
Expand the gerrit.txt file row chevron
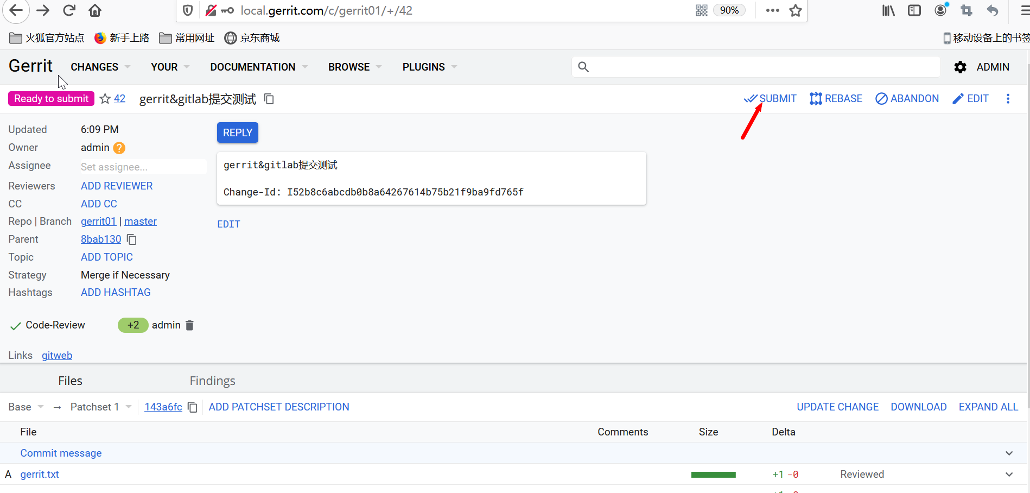pos(1009,474)
